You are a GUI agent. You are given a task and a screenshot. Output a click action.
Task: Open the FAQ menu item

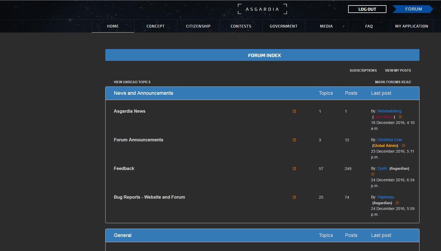coord(369,26)
